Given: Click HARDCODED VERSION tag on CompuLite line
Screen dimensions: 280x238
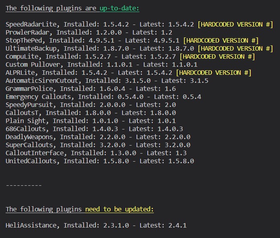Looking at the screenshot, I should [217, 57].
